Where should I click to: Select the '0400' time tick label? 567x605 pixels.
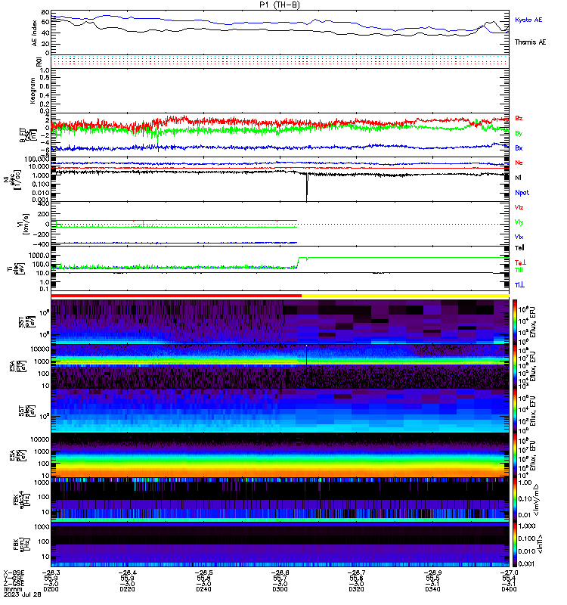point(509,589)
